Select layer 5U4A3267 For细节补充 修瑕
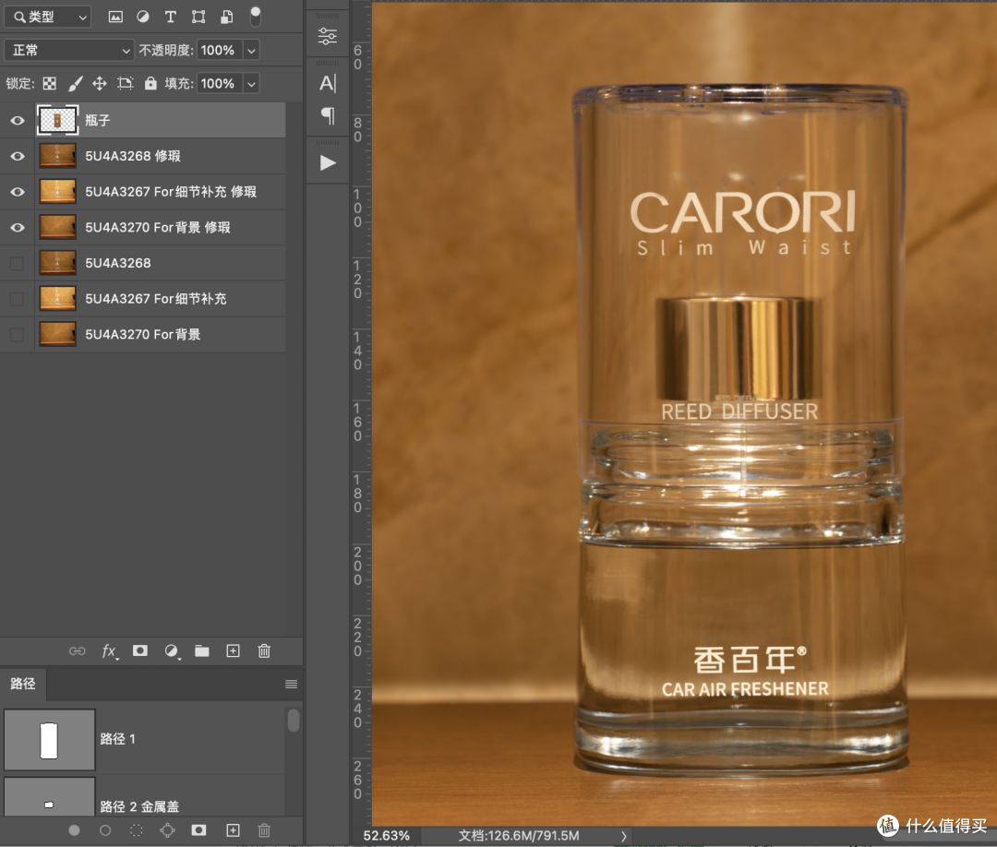The height and width of the screenshot is (847, 997). tap(171, 191)
